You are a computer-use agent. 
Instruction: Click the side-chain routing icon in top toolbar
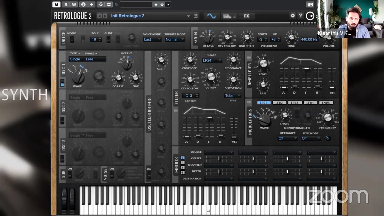tap(101, 4)
